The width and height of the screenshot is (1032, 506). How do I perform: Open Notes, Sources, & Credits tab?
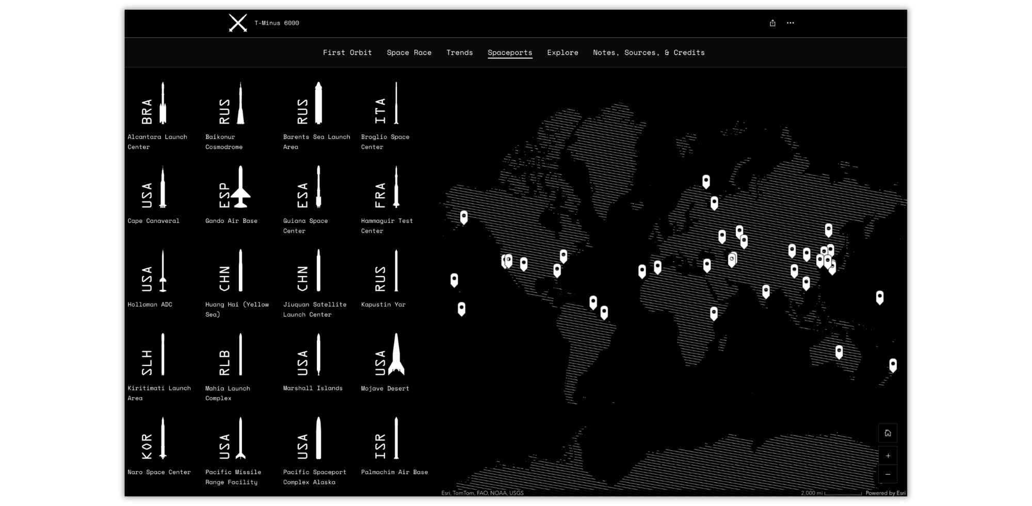click(649, 53)
